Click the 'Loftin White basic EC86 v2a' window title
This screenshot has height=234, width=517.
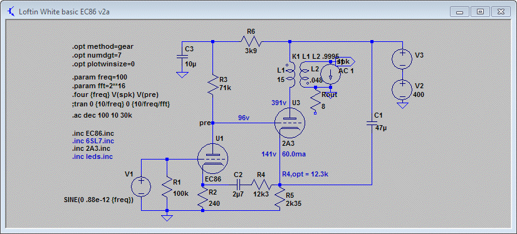click(65, 12)
